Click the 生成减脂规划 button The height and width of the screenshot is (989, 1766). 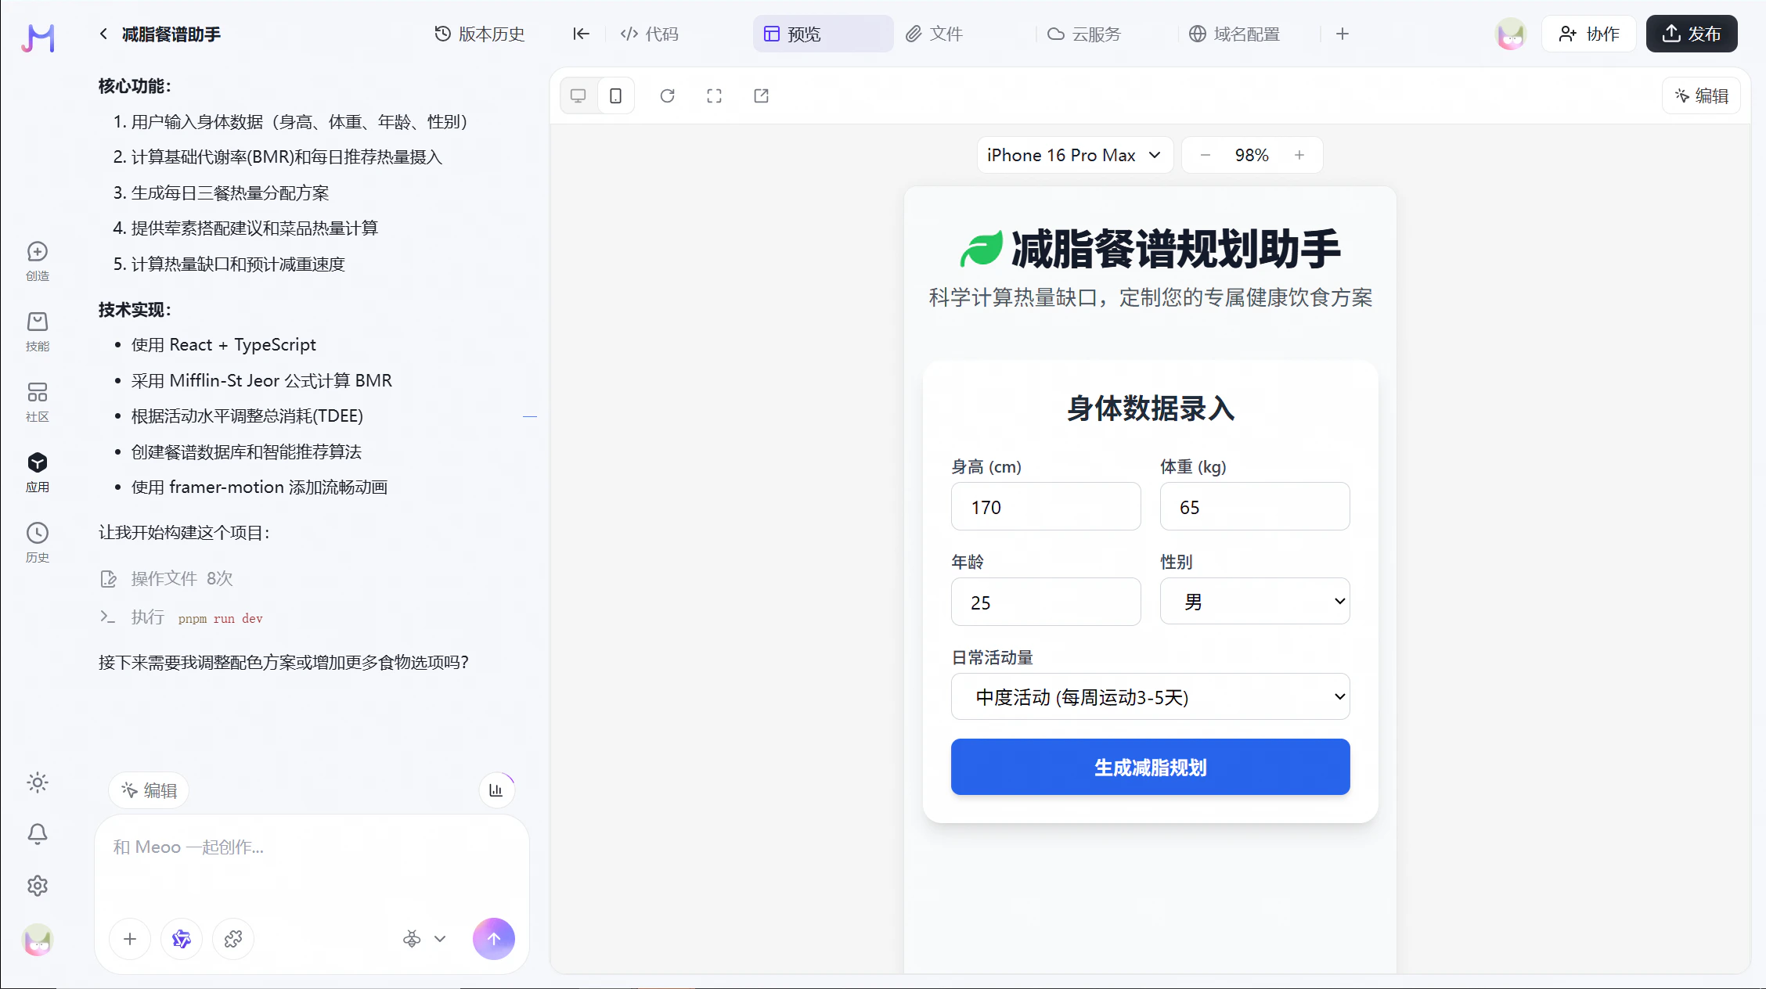tap(1150, 767)
